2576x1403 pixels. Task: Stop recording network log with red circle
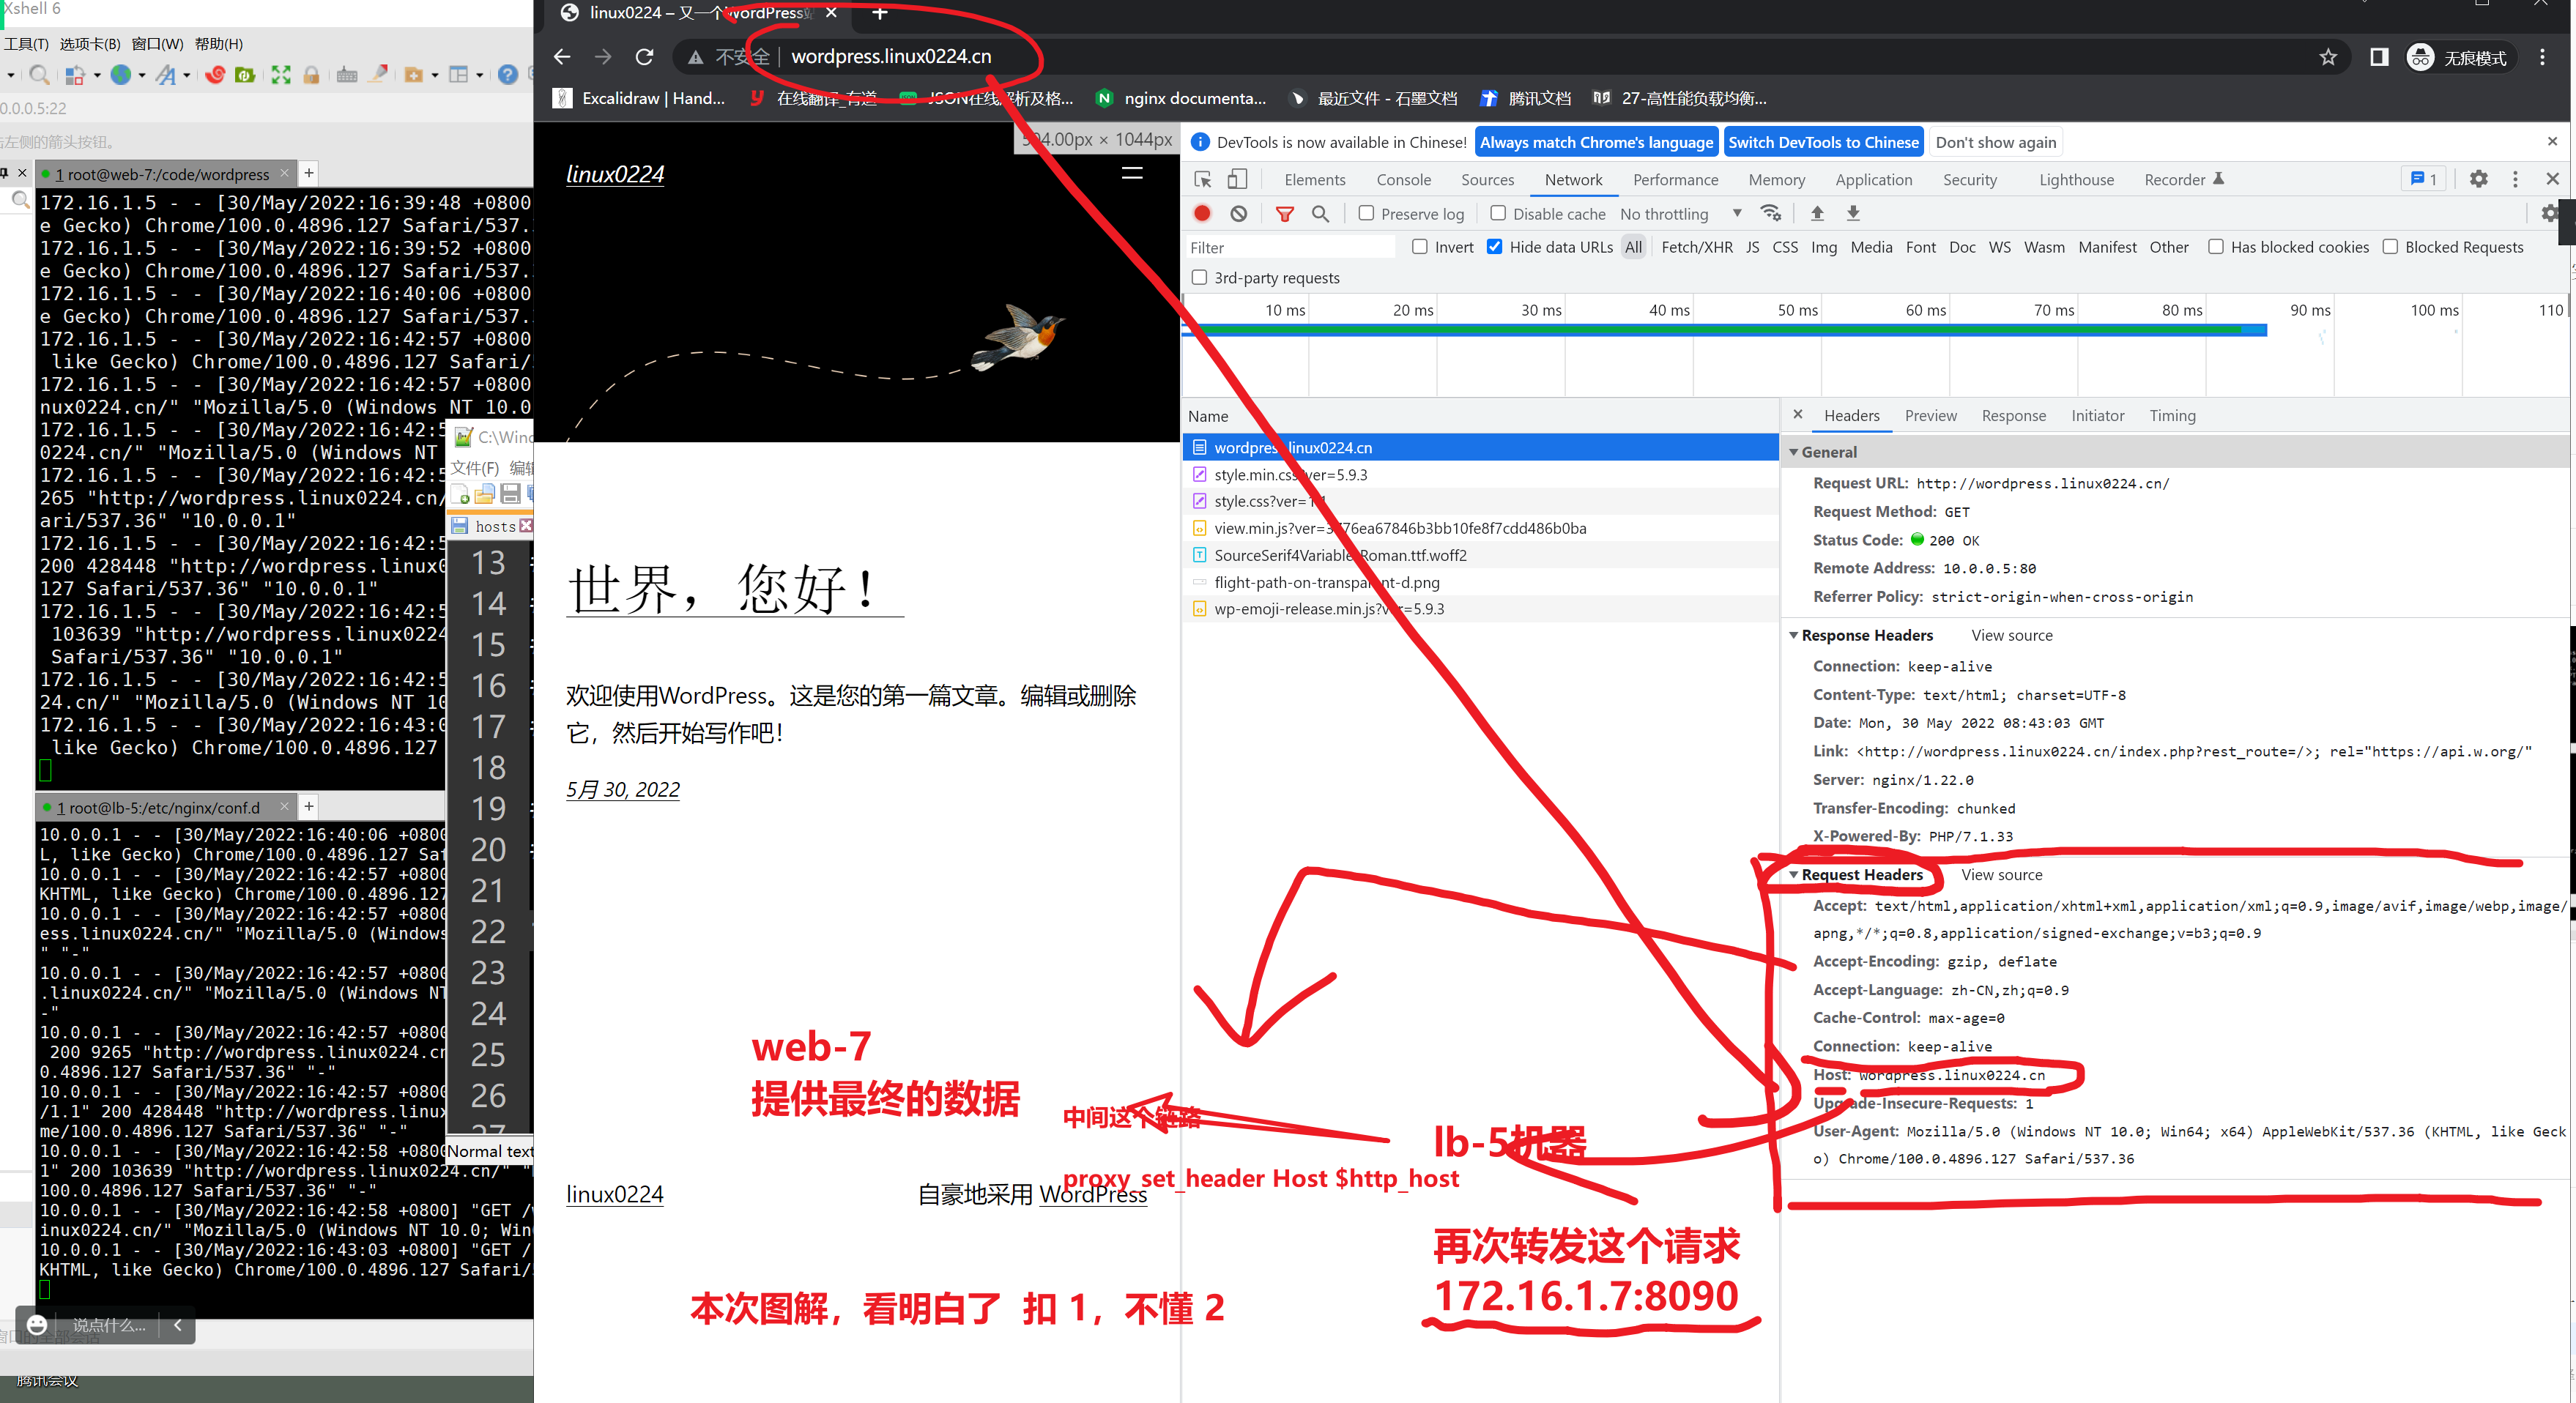coord(1202,213)
